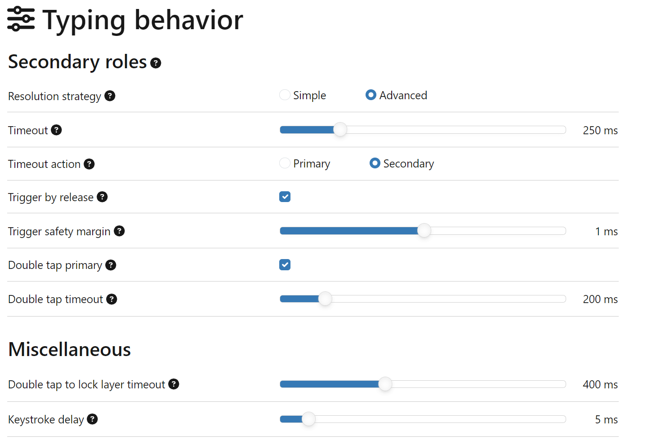Click the Keystroke delay slider handle
This screenshot has width=652, height=440.
[x=308, y=419]
